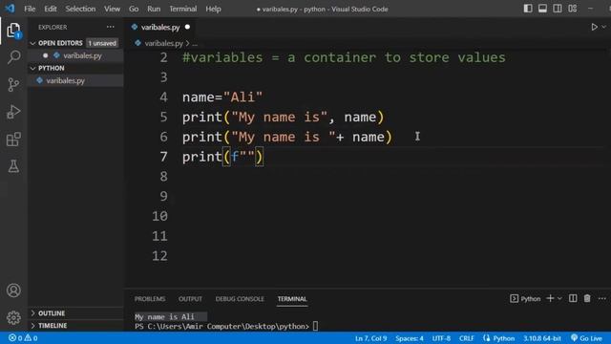
Task: Open the Go menu
Action: pyautogui.click(x=134, y=9)
